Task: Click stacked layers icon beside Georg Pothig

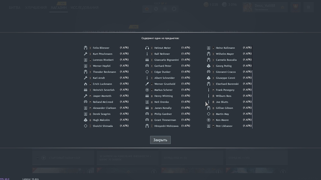Action: click(x=209, y=66)
